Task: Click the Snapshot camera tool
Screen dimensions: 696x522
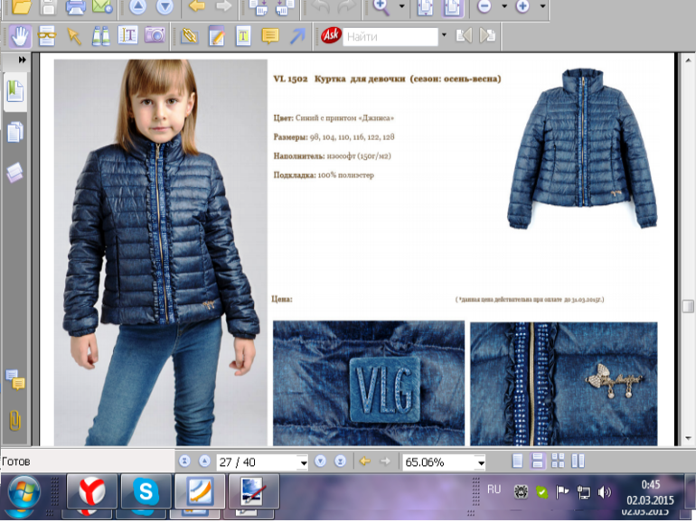Action: 155,36
